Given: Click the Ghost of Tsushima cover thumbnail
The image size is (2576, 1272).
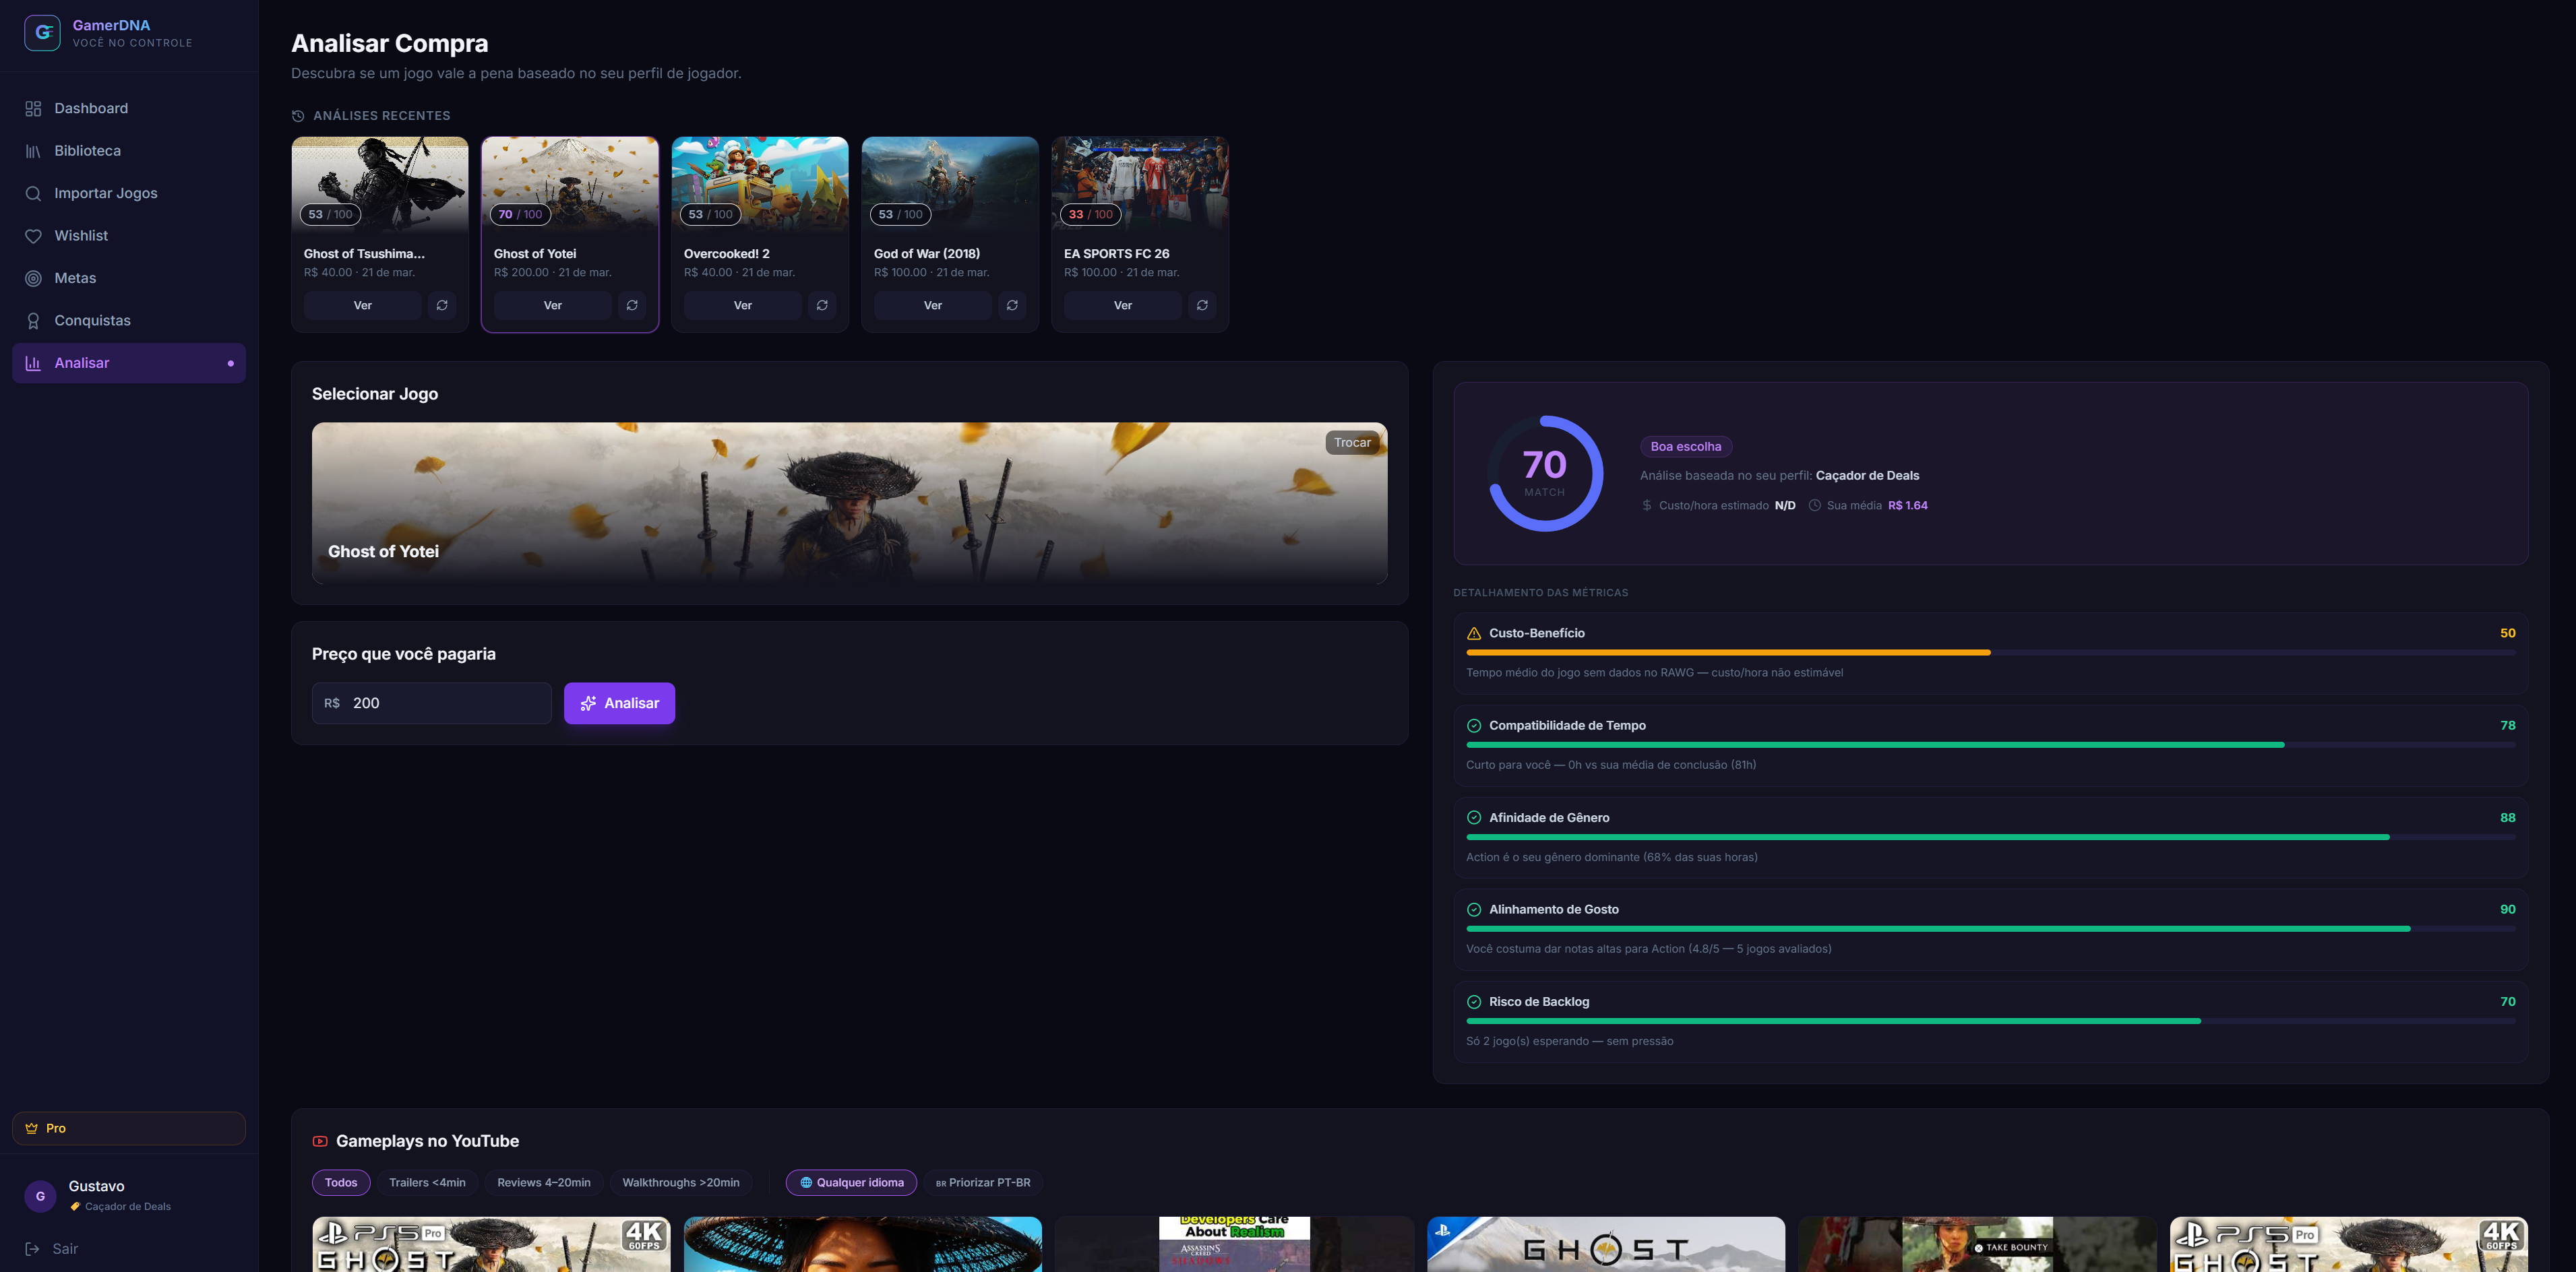Looking at the screenshot, I should click(380, 185).
